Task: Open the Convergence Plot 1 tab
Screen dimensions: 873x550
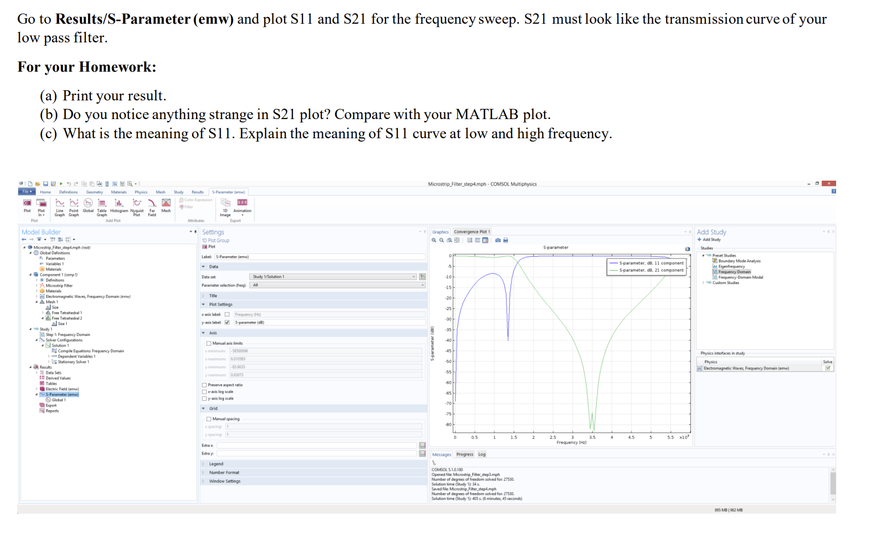Action: coord(472,231)
